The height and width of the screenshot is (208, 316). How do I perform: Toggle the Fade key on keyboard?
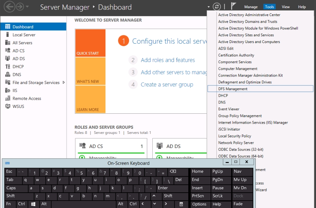[x=242, y=204]
